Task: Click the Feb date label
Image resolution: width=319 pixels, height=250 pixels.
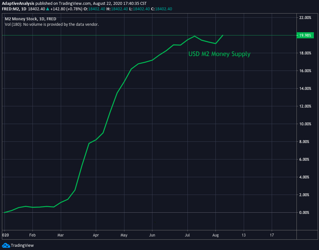Action: coord(32,235)
